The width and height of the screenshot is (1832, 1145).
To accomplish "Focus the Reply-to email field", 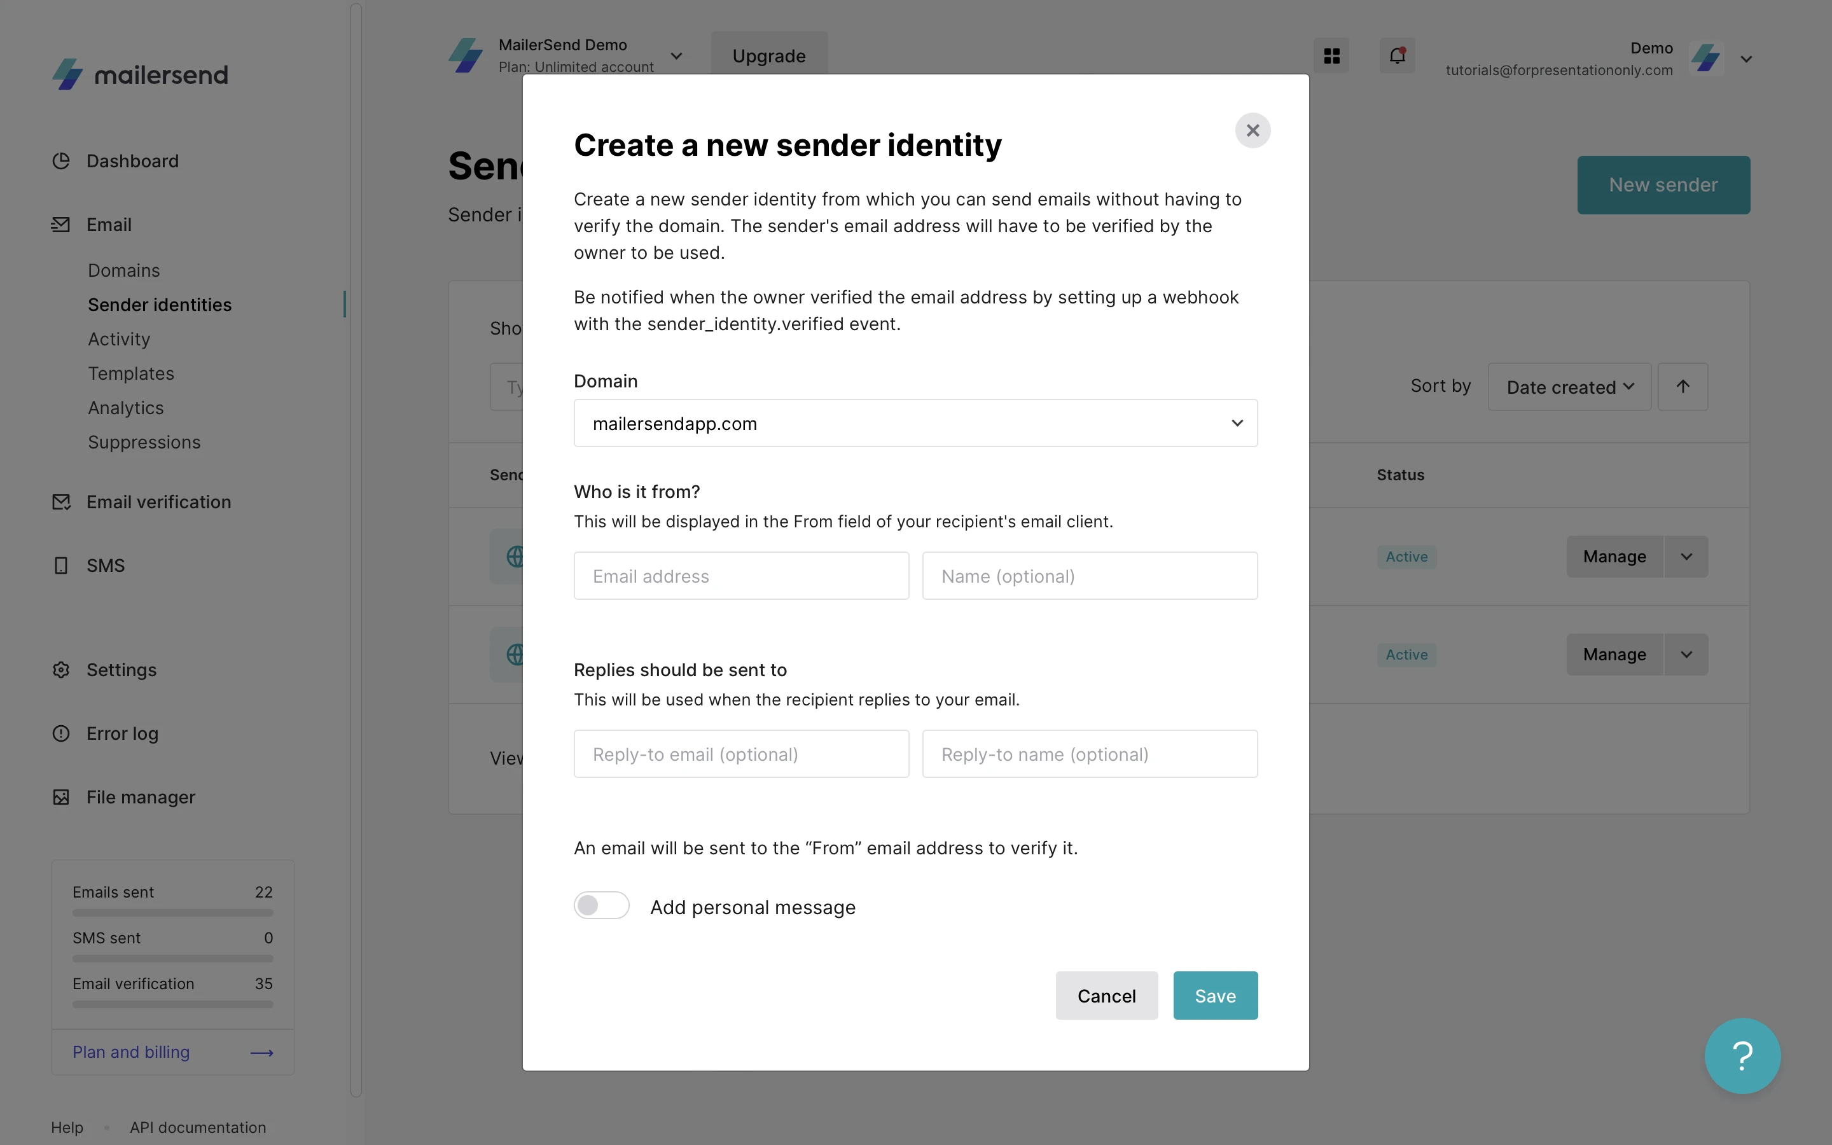I will [x=741, y=754].
